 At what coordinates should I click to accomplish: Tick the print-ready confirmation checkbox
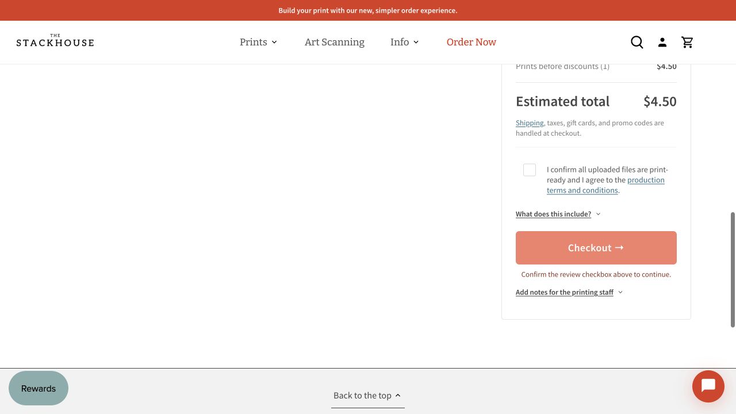(530, 170)
